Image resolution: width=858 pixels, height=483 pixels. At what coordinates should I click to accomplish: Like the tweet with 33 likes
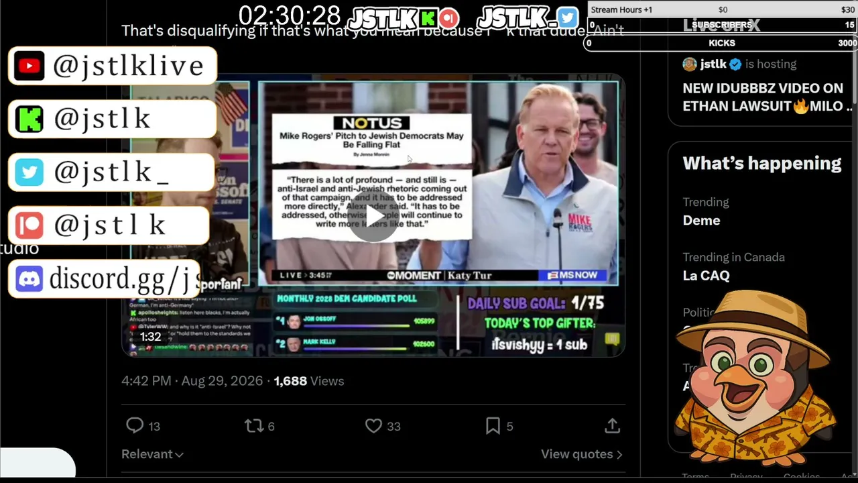373,425
